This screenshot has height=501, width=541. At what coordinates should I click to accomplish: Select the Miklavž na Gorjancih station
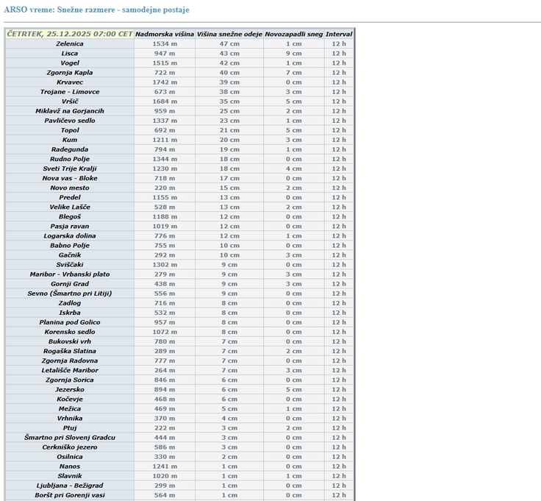[x=70, y=111]
